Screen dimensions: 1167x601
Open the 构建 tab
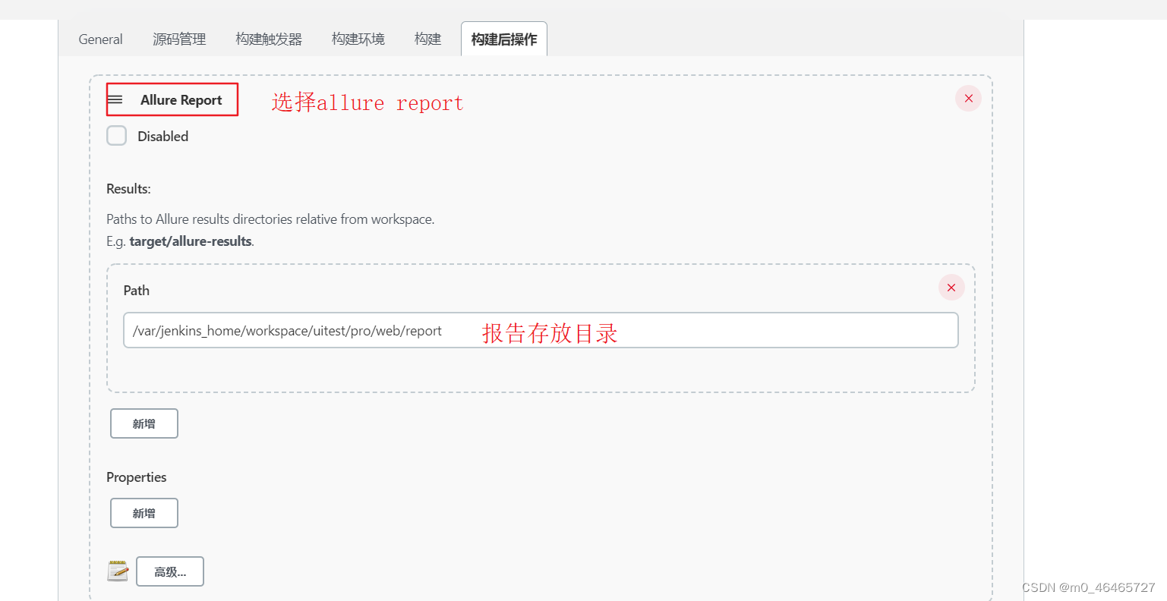427,39
